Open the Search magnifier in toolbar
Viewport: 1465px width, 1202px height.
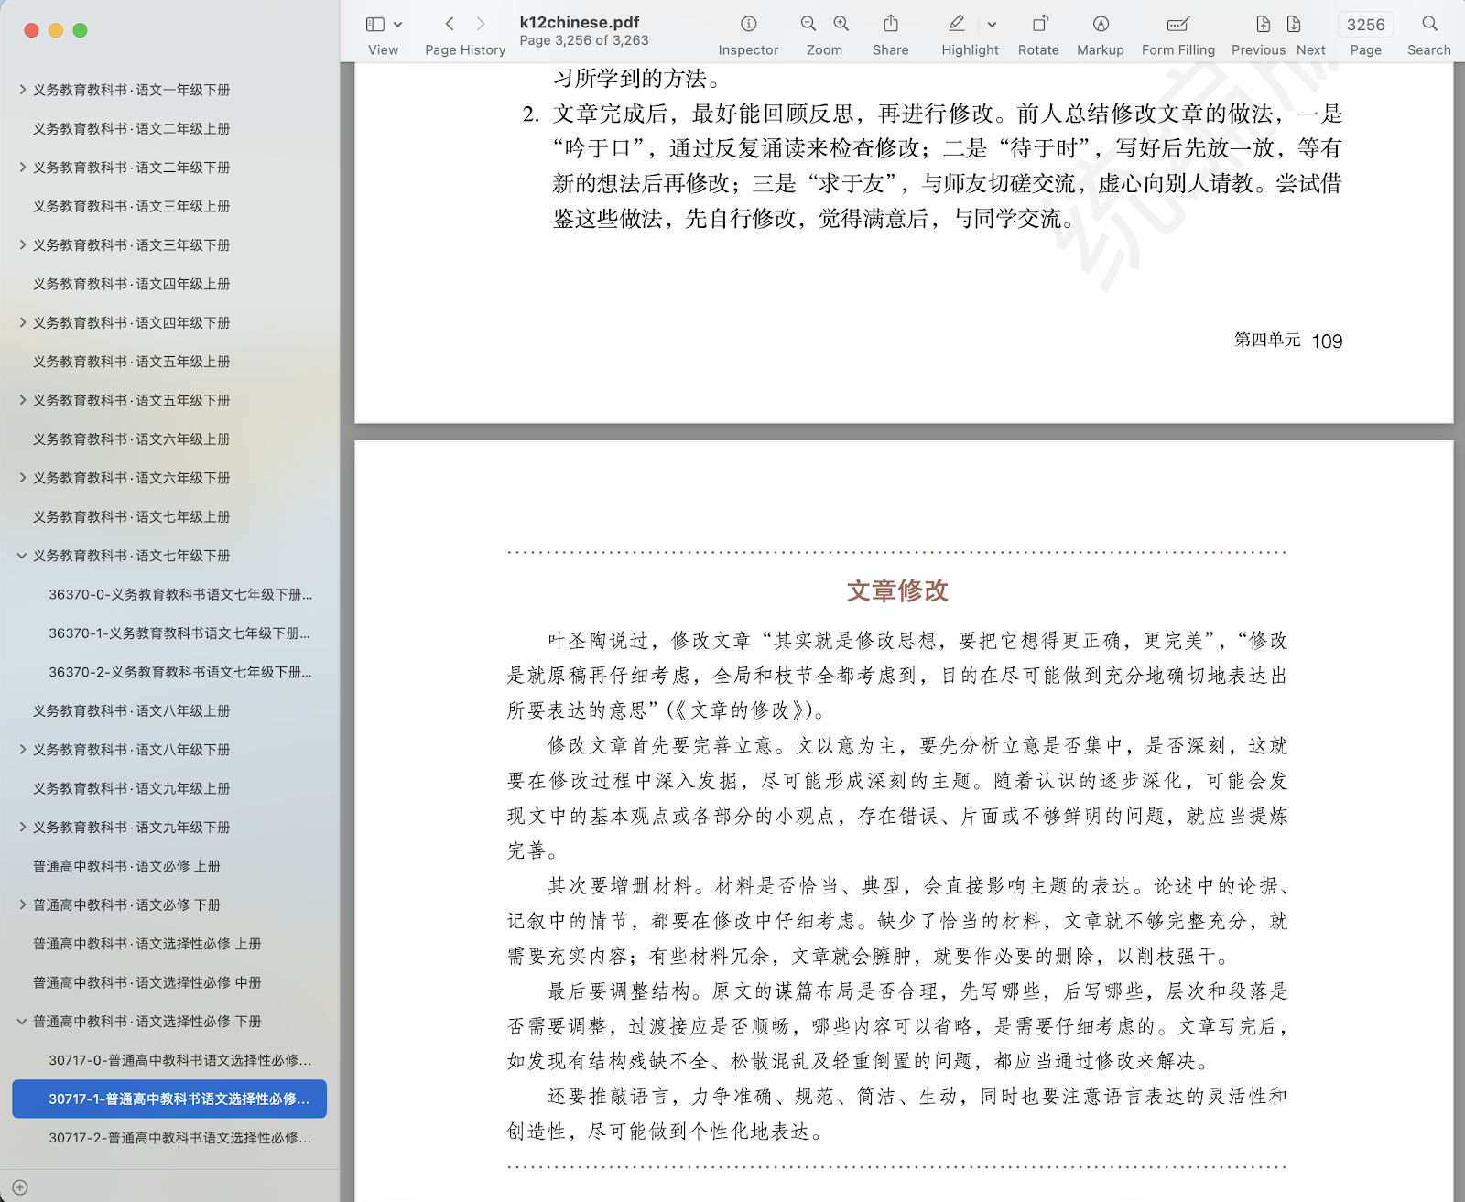[x=1428, y=25]
